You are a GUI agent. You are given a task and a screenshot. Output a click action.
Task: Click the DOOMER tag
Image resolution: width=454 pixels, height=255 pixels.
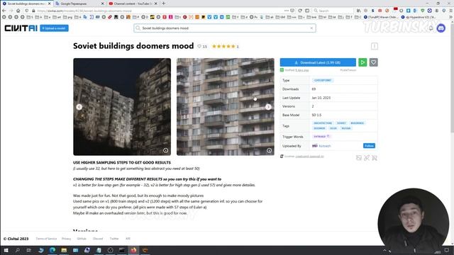pos(319,128)
